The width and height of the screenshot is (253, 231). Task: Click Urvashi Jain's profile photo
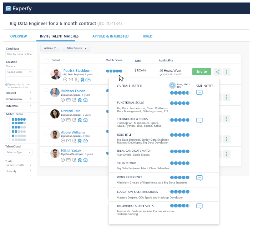(x=55, y=114)
